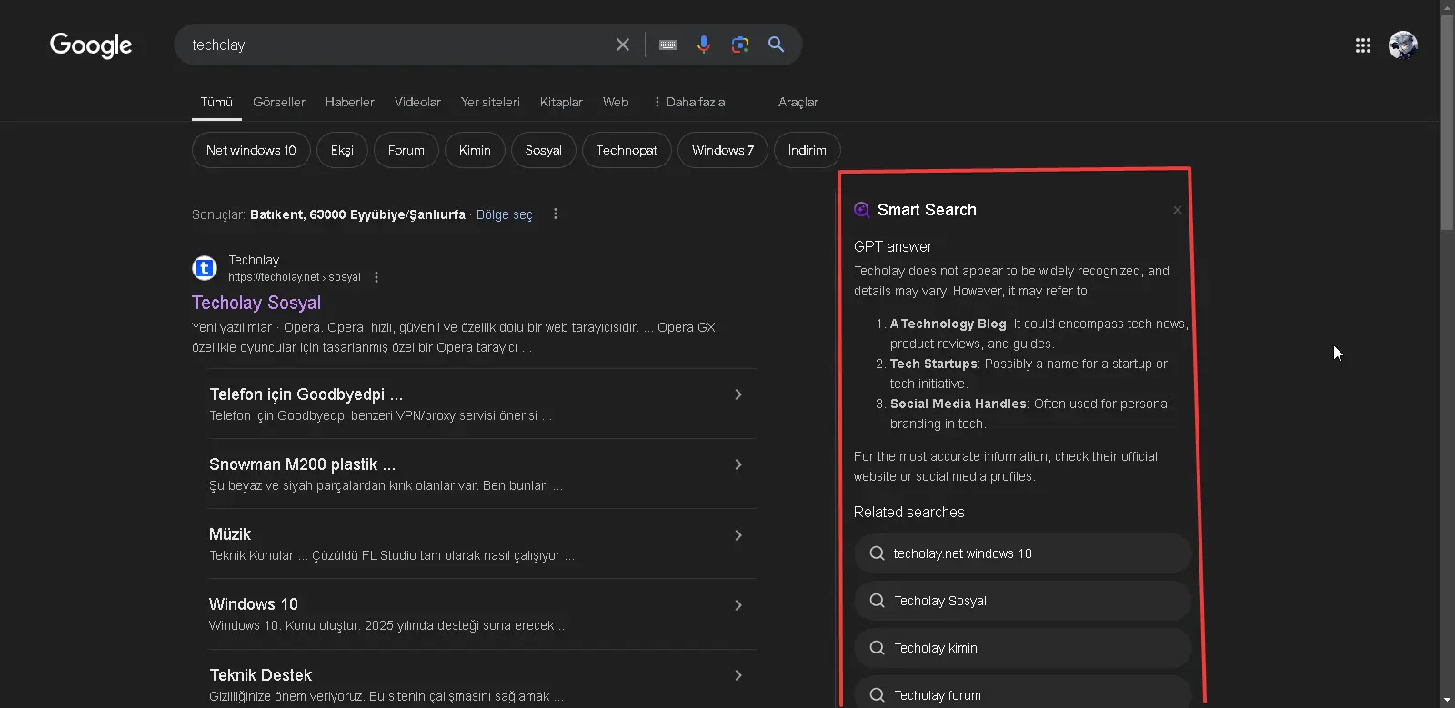The height and width of the screenshot is (708, 1455).
Task: Switch to the Videolar tab
Action: click(417, 102)
